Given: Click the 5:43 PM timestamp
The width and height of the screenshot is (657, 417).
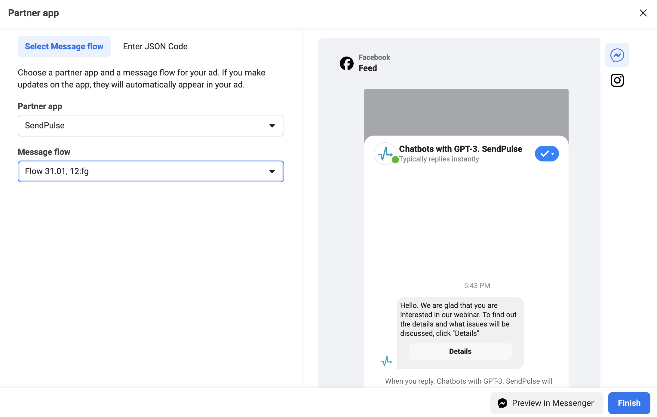Looking at the screenshot, I should click(x=477, y=285).
